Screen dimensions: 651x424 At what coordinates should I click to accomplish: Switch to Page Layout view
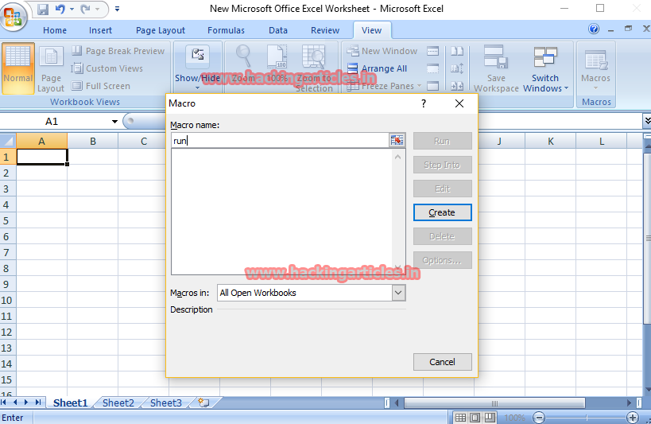pos(51,68)
